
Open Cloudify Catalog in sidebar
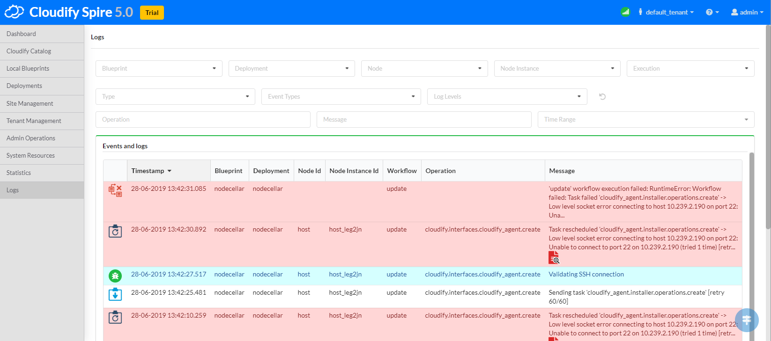[42, 51]
